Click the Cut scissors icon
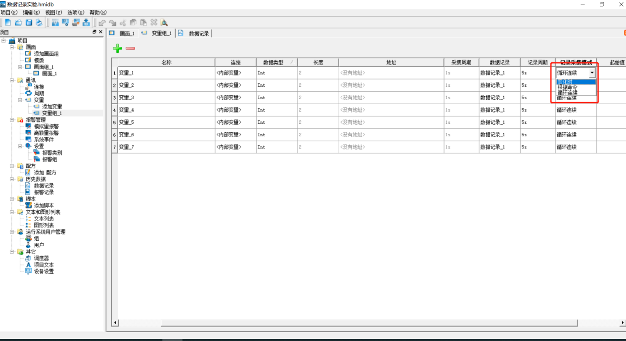This screenshot has width=626, height=341. pyautogui.click(x=123, y=22)
